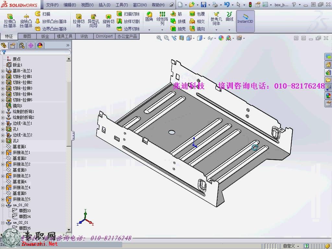Select the Extruded Cut (拉伸切除) tool
The height and width of the screenshot is (249, 332).
(x=78, y=21)
